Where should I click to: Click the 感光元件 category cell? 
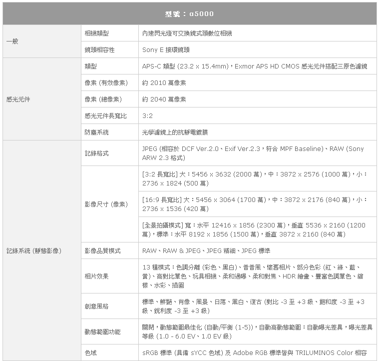(42, 99)
